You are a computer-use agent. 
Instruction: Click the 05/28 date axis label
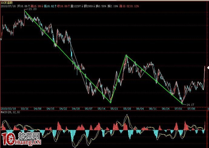pos(127,109)
